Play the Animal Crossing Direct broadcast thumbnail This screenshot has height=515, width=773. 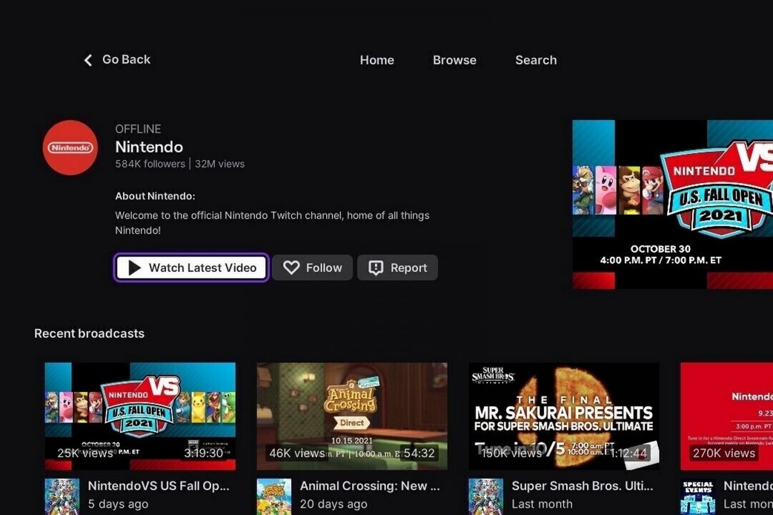click(352, 416)
